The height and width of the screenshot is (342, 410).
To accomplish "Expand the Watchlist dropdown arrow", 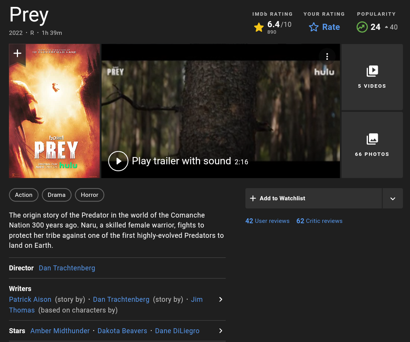I will click(392, 198).
